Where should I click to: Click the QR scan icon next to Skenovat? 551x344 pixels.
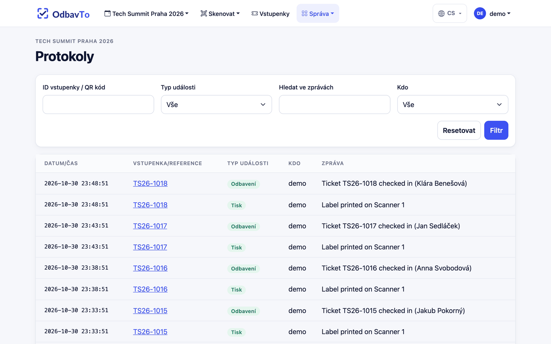click(204, 13)
